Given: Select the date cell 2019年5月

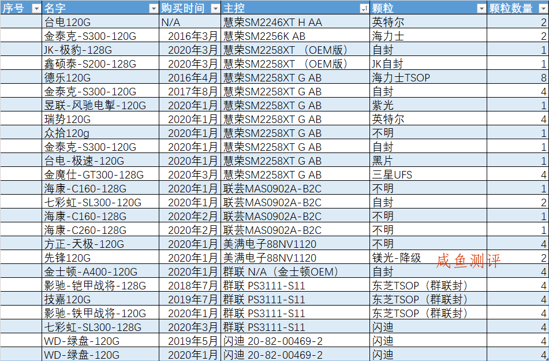Looking at the screenshot, I should (x=190, y=341).
